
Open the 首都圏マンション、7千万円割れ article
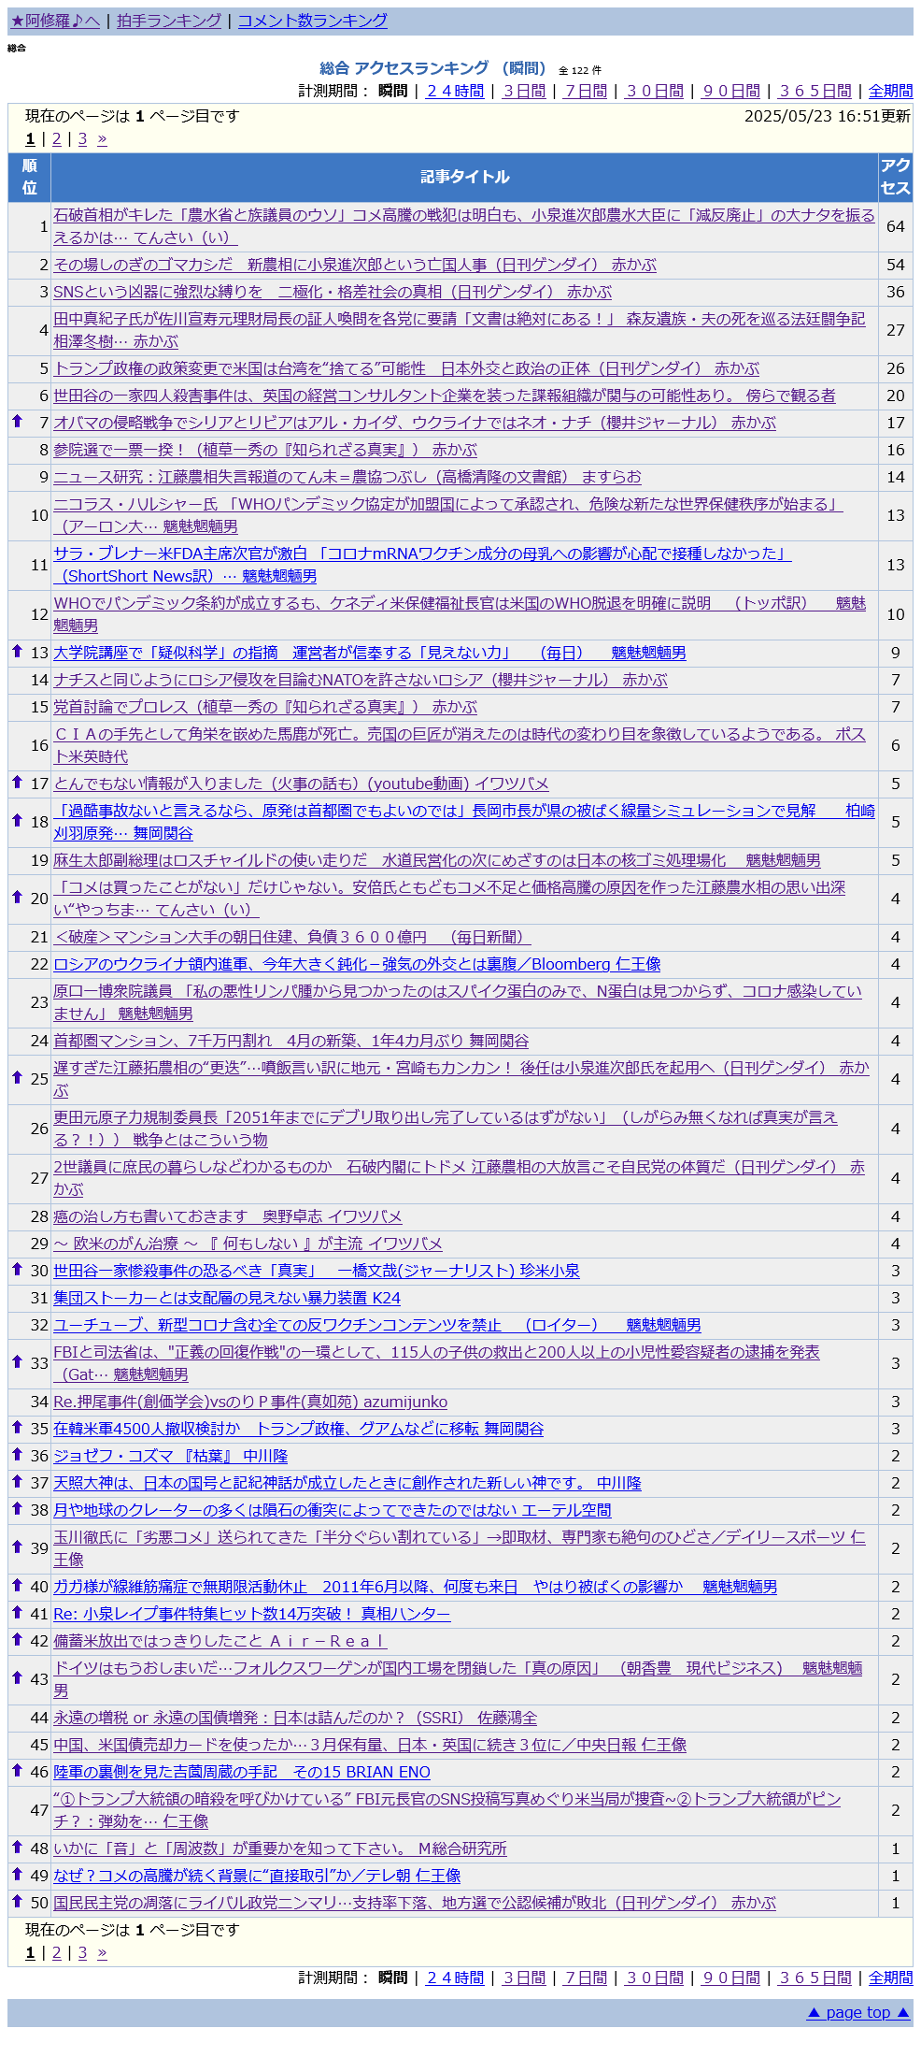pyautogui.click(x=291, y=1041)
